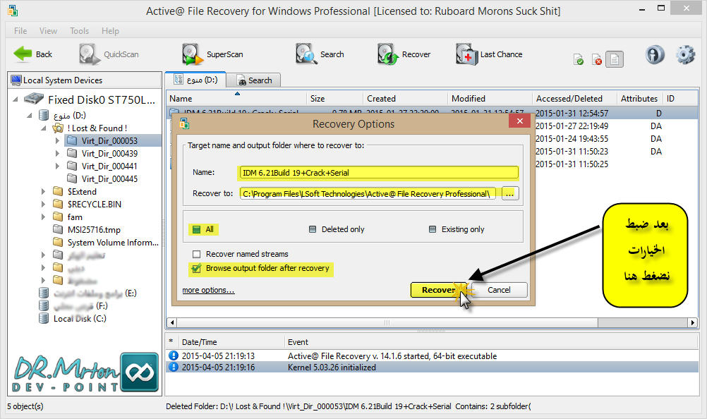Collapse the D: volume node

pos(30,116)
